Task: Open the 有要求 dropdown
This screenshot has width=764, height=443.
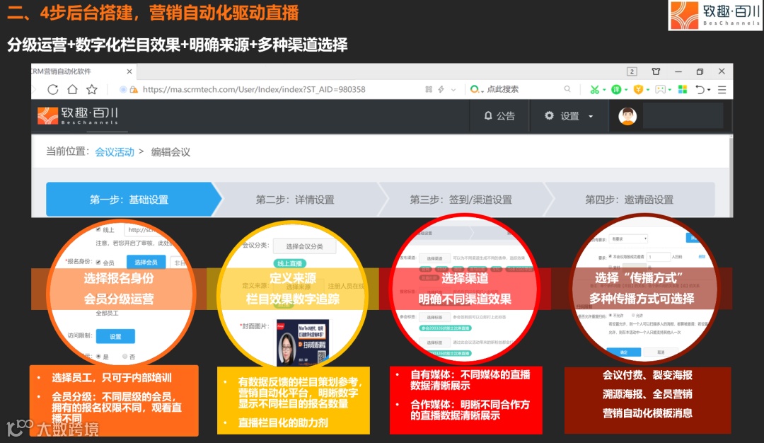Action: 629,238
